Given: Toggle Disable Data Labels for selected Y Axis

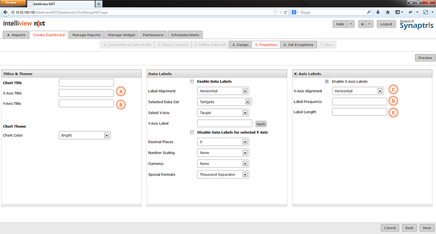Looking at the screenshot, I should pyautogui.click(x=192, y=132).
